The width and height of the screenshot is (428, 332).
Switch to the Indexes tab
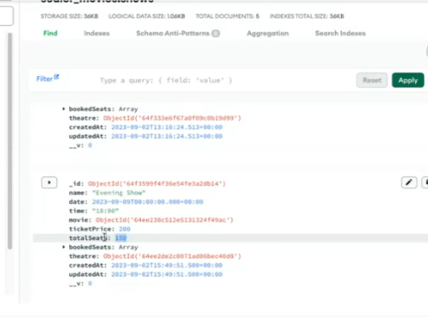(97, 33)
